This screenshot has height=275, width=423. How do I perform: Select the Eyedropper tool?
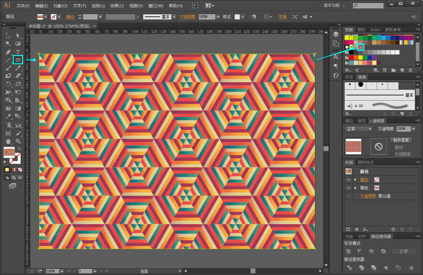[x=8, y=117]
